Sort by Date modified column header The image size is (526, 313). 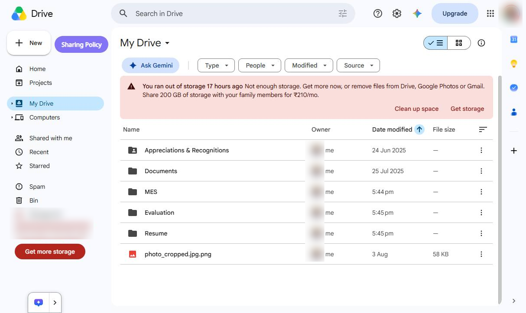[392, 129]
